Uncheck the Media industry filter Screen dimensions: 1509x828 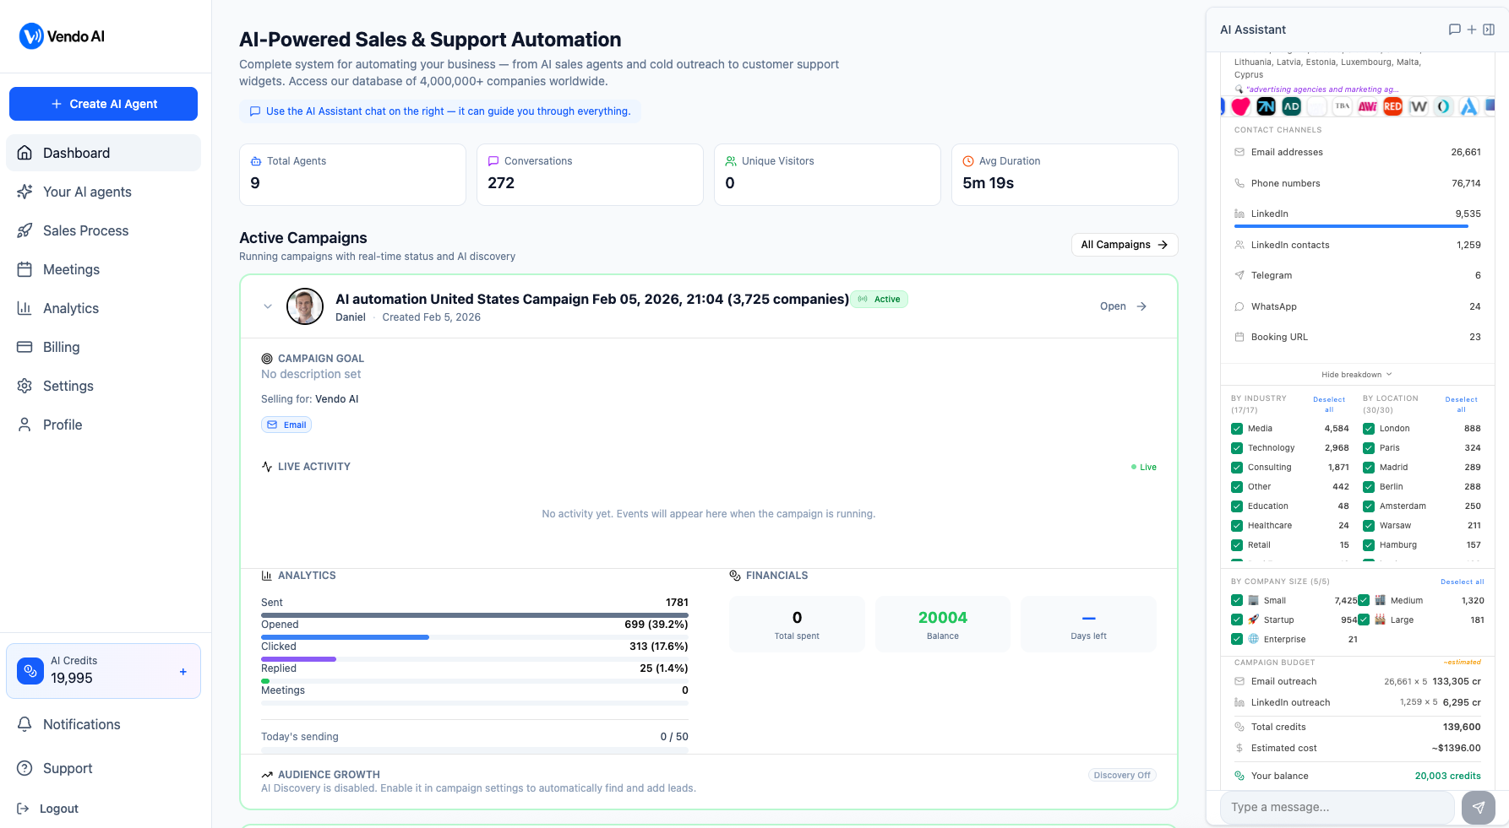(1236, 428)
